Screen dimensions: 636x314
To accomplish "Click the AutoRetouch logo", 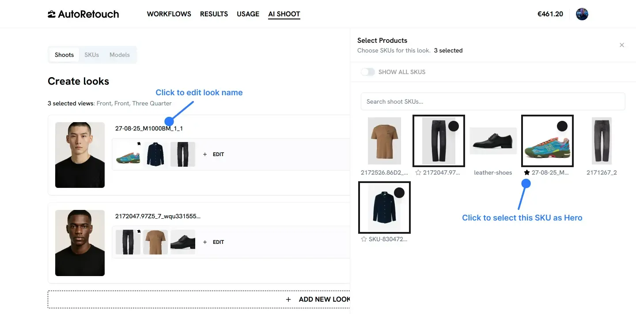I will (83, 14).
